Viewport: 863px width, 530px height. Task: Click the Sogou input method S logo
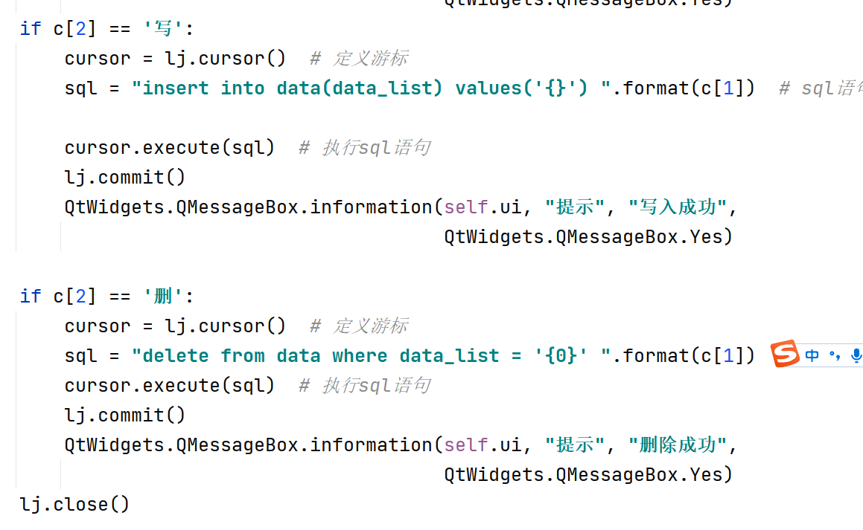tap(785, 355)
